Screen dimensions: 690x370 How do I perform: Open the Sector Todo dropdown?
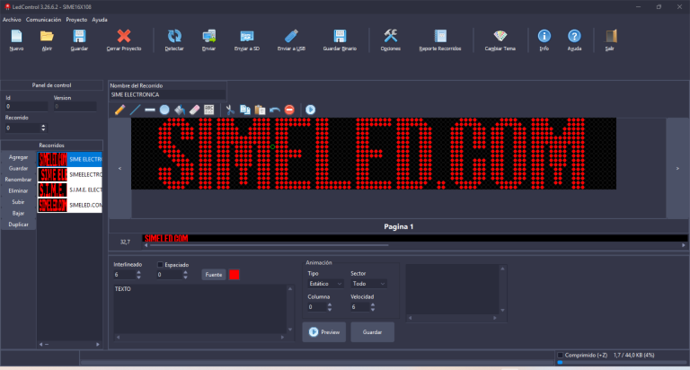click(x=368, y=284)
